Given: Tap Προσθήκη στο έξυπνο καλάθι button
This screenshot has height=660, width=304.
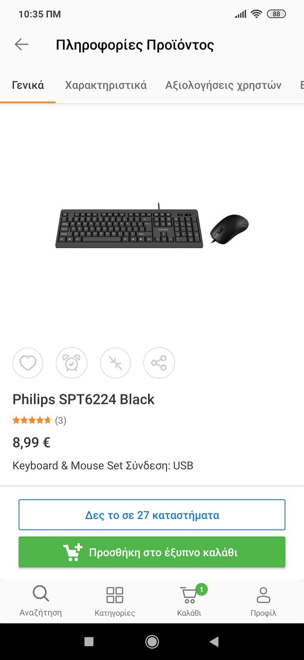Looking at the screenshot, I should 152,552.
